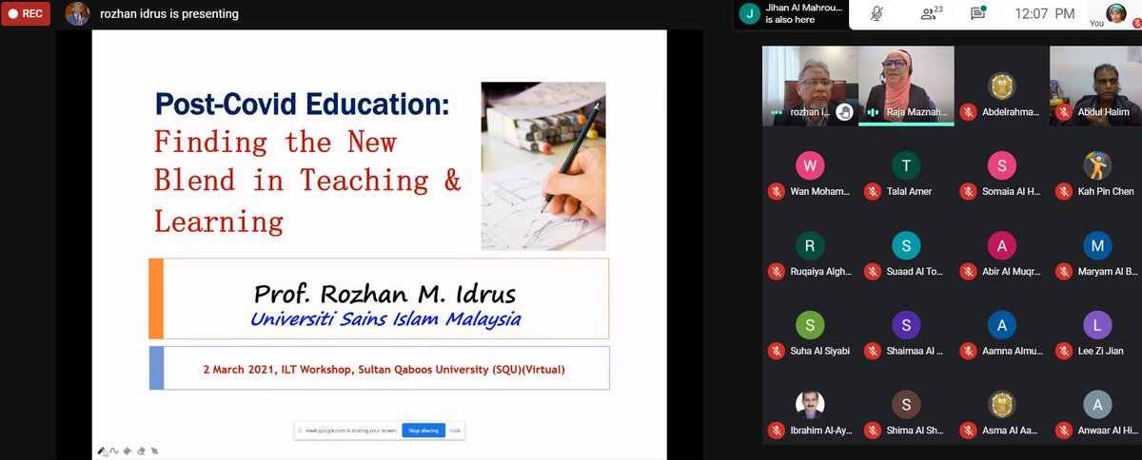
Task: Click green R avatar of Ruqaiya Algh...
Action: coord(810,245)
